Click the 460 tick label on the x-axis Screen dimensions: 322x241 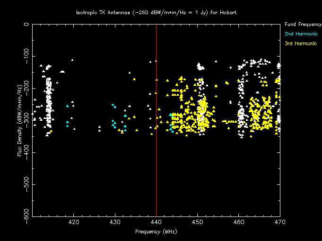(x=239, y=222)
